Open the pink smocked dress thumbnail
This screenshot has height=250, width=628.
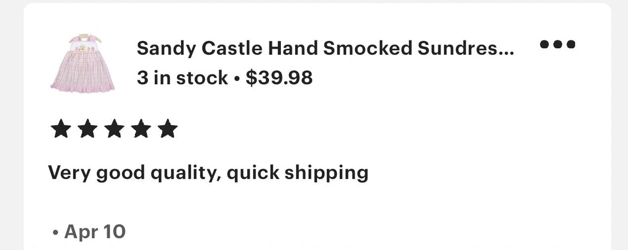coord(83,63)
